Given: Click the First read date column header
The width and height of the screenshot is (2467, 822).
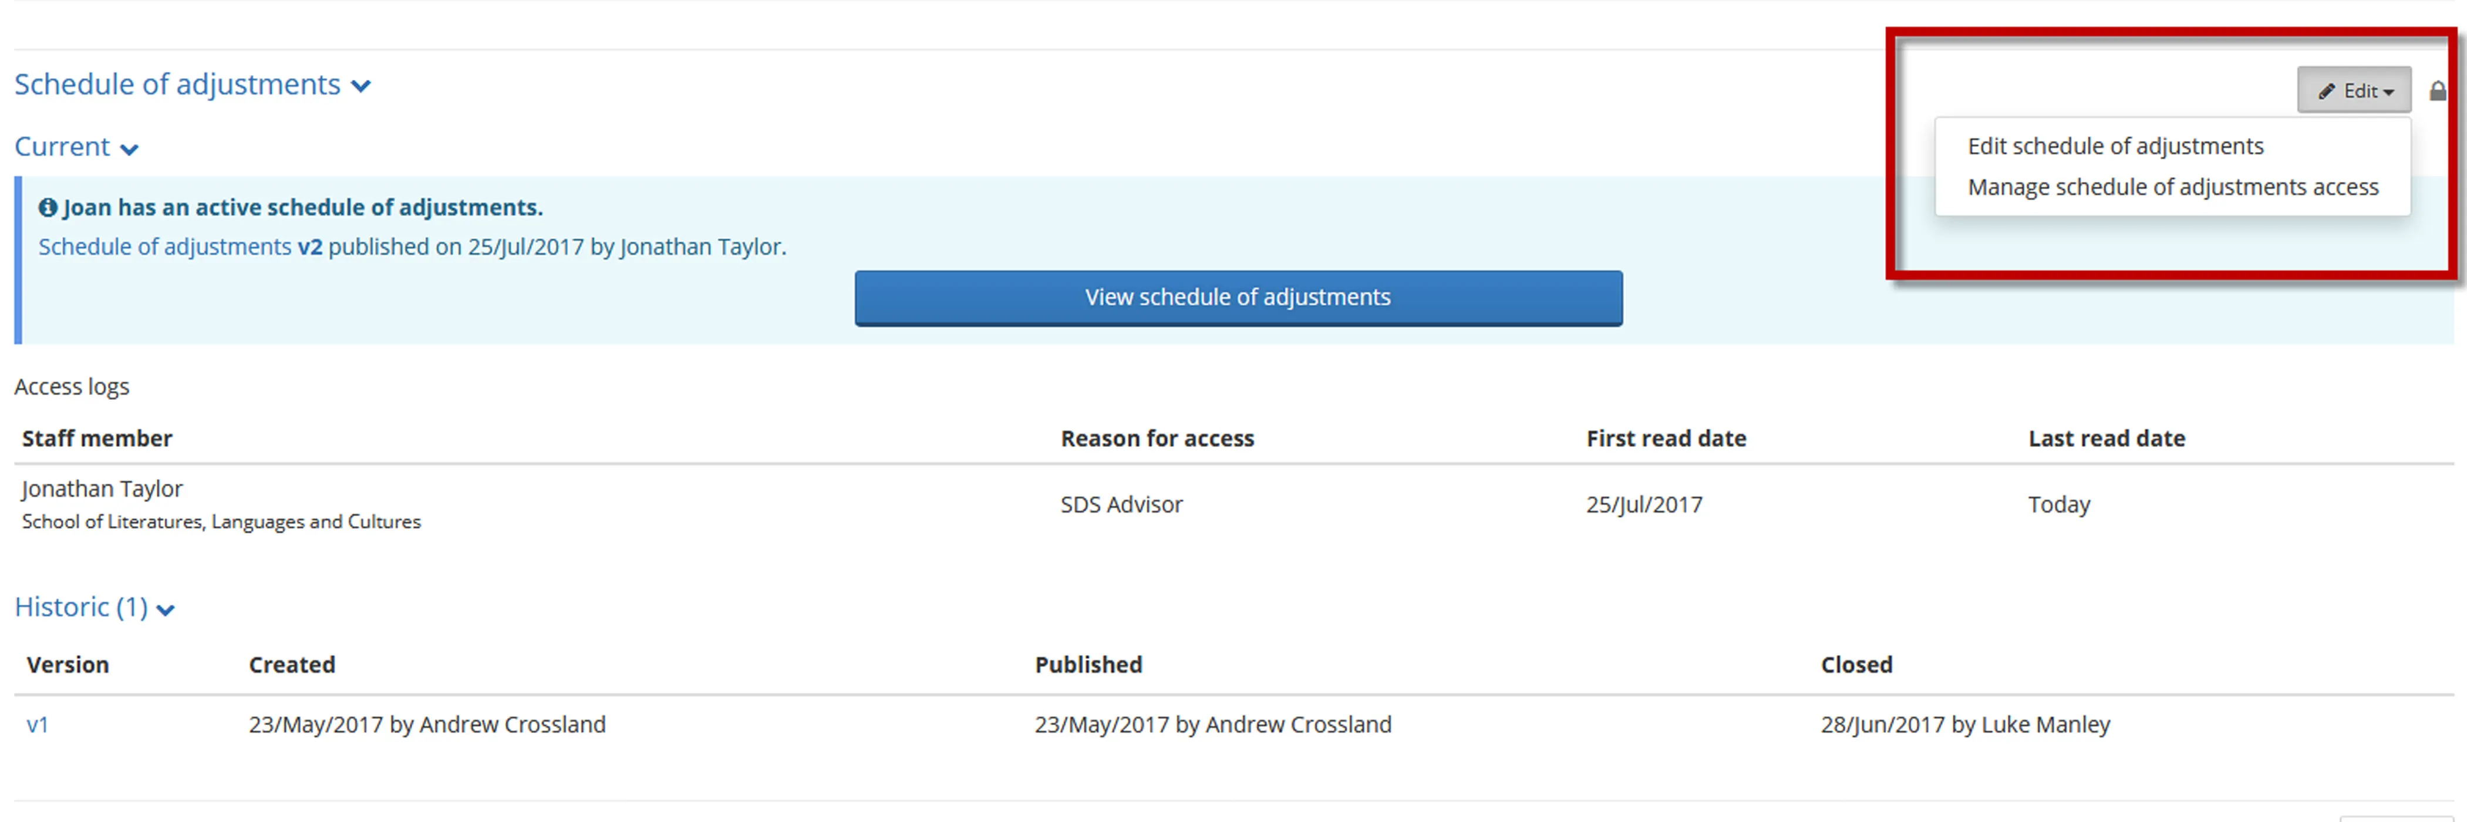Looking at the screenshot, I should (1666, 438).
